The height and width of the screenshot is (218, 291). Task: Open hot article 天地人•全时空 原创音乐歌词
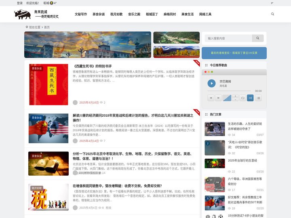pyautogui.click(x=245, y=145)
